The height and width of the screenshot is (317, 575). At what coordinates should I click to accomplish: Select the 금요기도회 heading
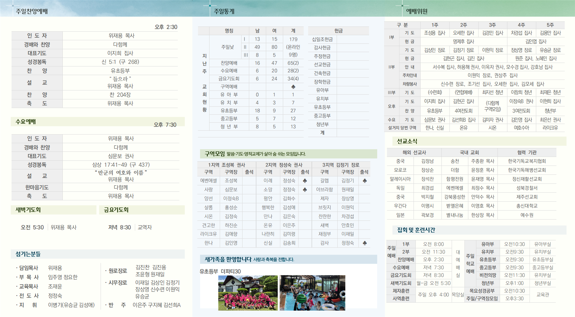(x=116, y=210)
